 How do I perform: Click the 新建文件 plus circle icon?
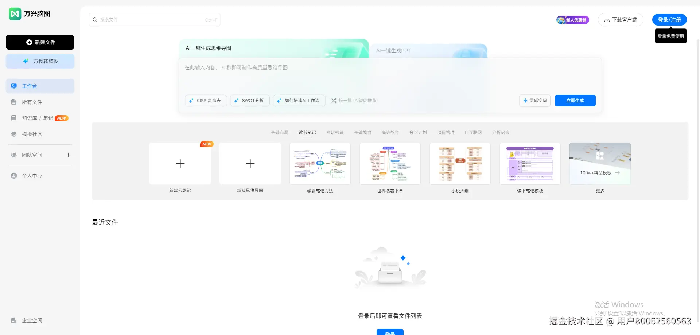tap(29, 42)
